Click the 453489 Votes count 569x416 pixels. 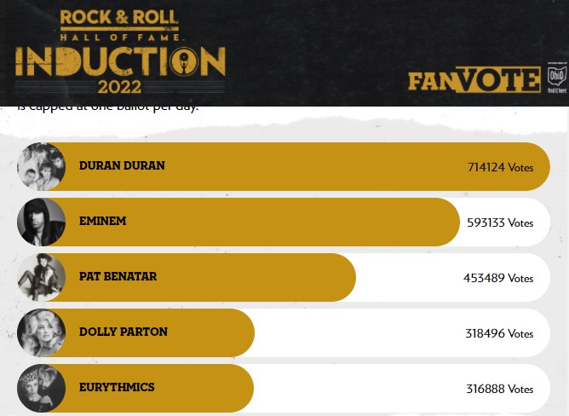coord(498,278)
